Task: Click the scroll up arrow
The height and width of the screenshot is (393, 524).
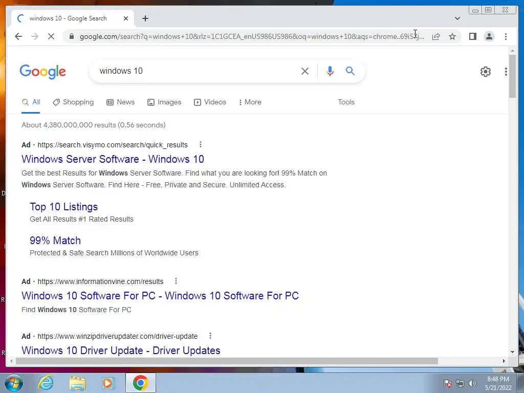Action: (512, 51)
